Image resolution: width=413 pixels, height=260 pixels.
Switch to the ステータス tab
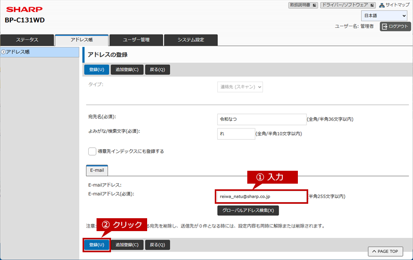(27, 40)
